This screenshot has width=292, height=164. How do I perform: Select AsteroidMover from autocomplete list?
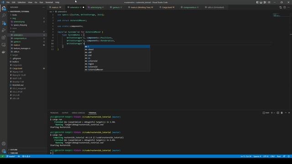click(117, 70)
